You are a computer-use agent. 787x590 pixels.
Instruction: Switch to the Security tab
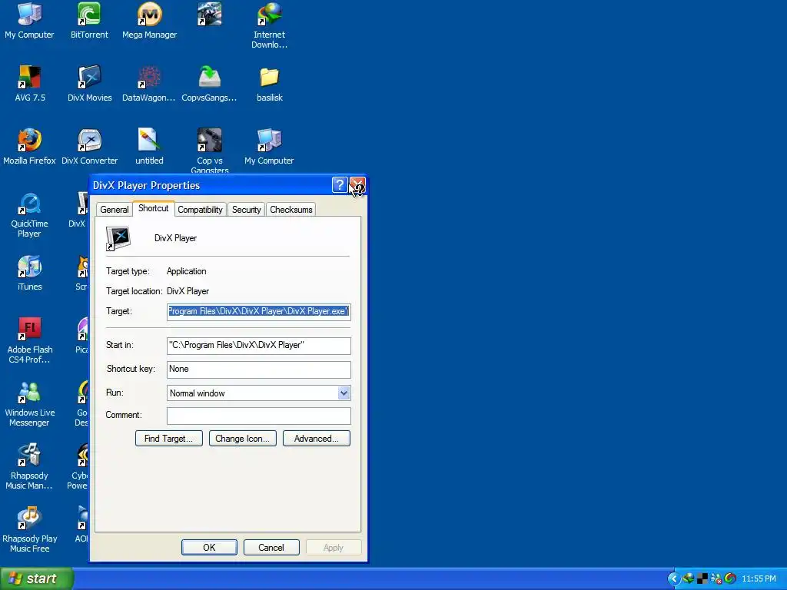pyautogui.click(x=247, y=210)
